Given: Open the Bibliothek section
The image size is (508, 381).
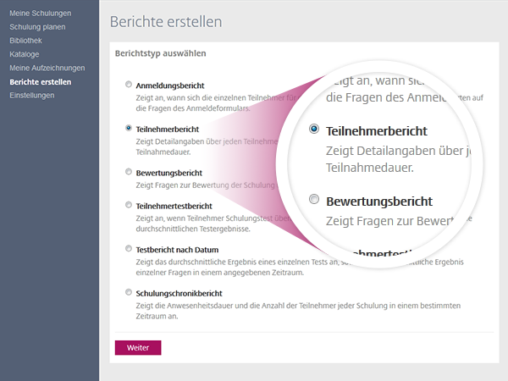Looking at the screenshot, I should 25,40.
